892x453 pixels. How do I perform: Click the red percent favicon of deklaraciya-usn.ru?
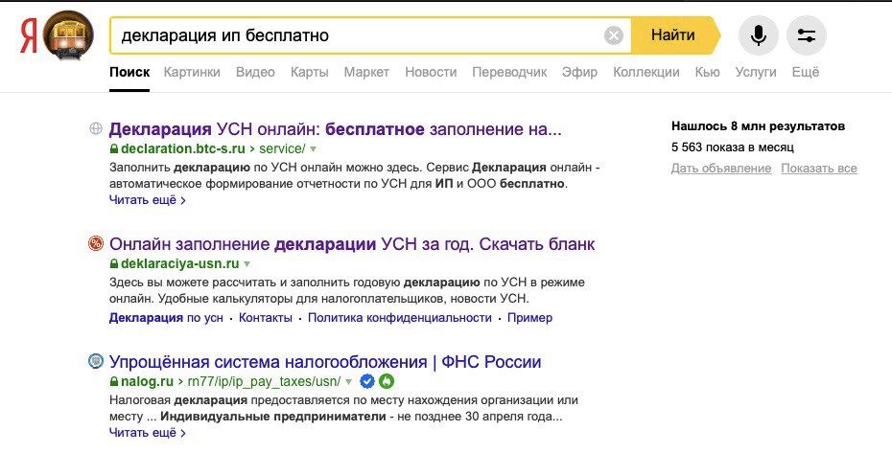pyautogui.click(x=96, y=244)
